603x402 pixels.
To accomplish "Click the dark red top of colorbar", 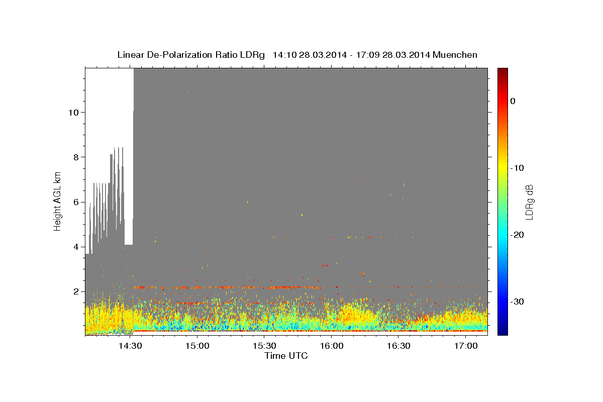I will 502,72.
